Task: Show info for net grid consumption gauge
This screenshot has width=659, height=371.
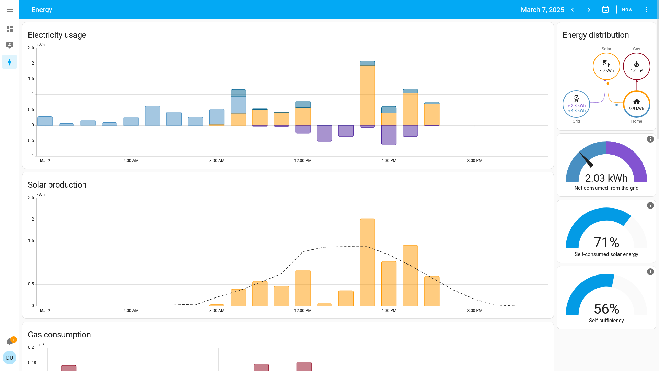Action: (x=650, y=139)
